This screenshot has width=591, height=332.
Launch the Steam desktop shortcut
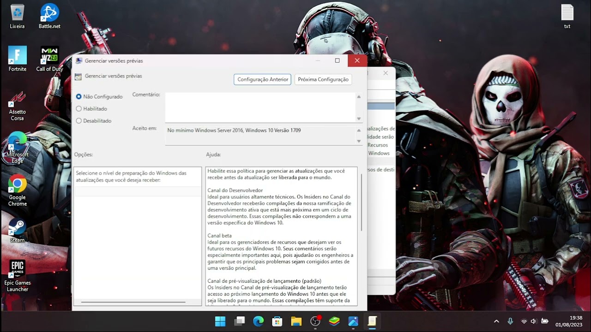point(18,230)
